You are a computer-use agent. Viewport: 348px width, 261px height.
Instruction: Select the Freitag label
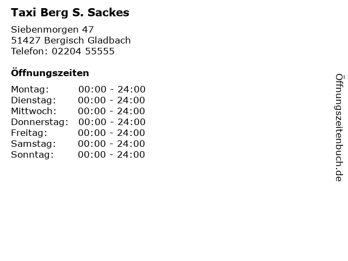[x=29, y=133]
